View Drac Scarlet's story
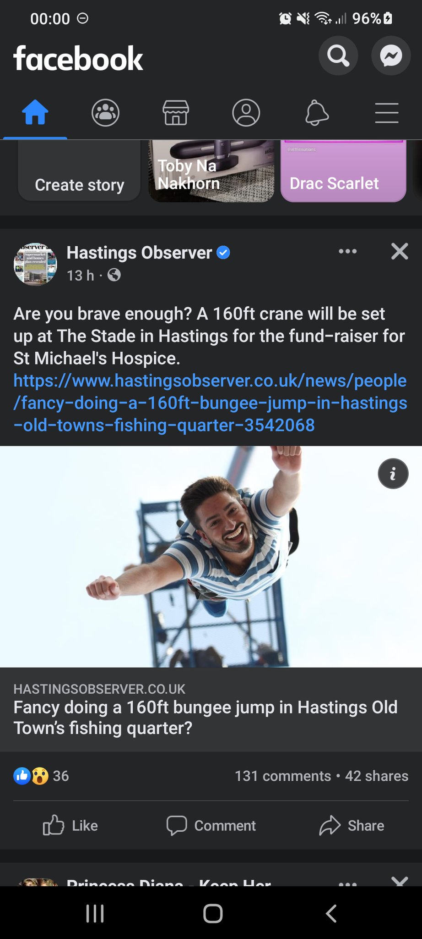Screen dimensions: 422x939 (343, 172)
